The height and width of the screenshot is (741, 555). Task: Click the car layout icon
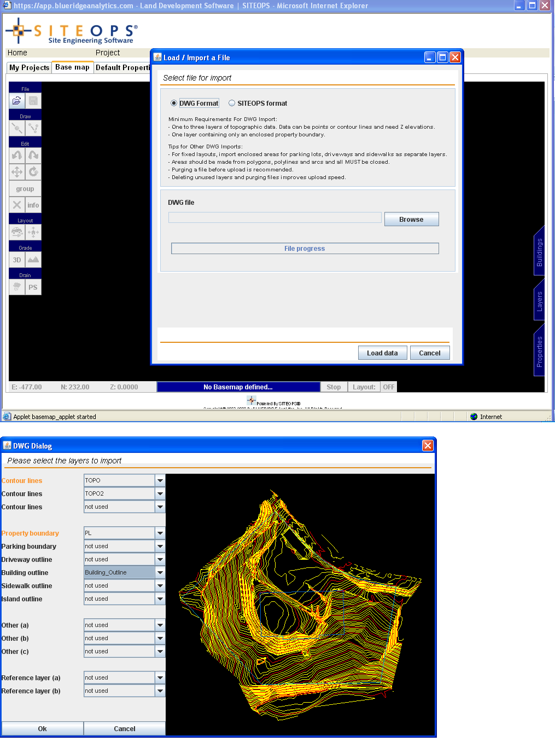tap(17, 232)
